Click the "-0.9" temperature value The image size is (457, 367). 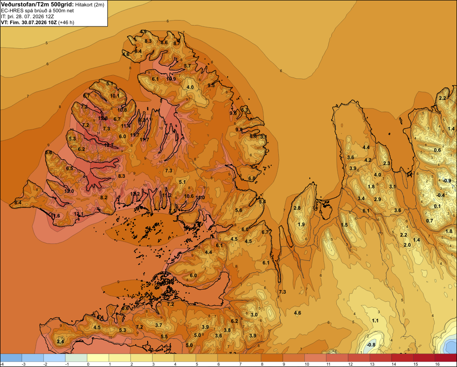pos(447,181)
